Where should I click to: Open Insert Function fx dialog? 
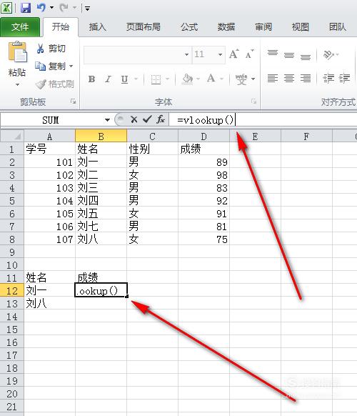tap(161, 120)
